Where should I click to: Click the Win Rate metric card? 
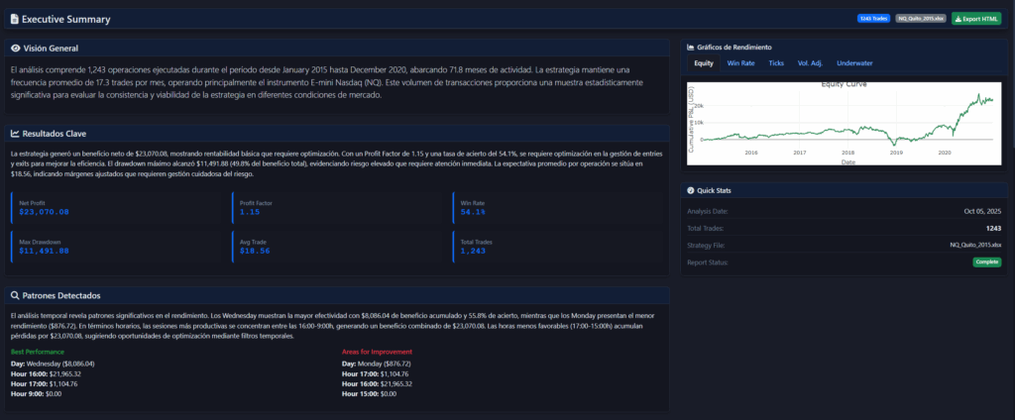[560, 207]
